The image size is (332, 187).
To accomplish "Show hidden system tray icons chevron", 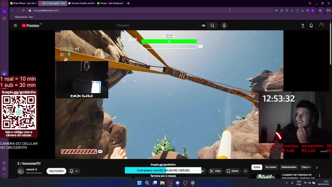I will tap(287, 183).
